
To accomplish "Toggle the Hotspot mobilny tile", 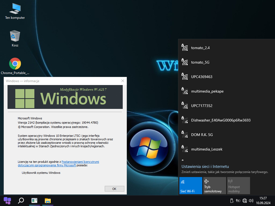I will pyautogui.click(x=238, y=185).
